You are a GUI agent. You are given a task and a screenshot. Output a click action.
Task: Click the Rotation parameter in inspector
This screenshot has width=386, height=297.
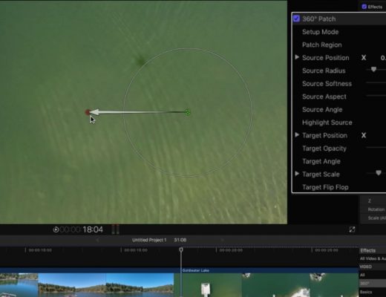click(x=376, y=209)
